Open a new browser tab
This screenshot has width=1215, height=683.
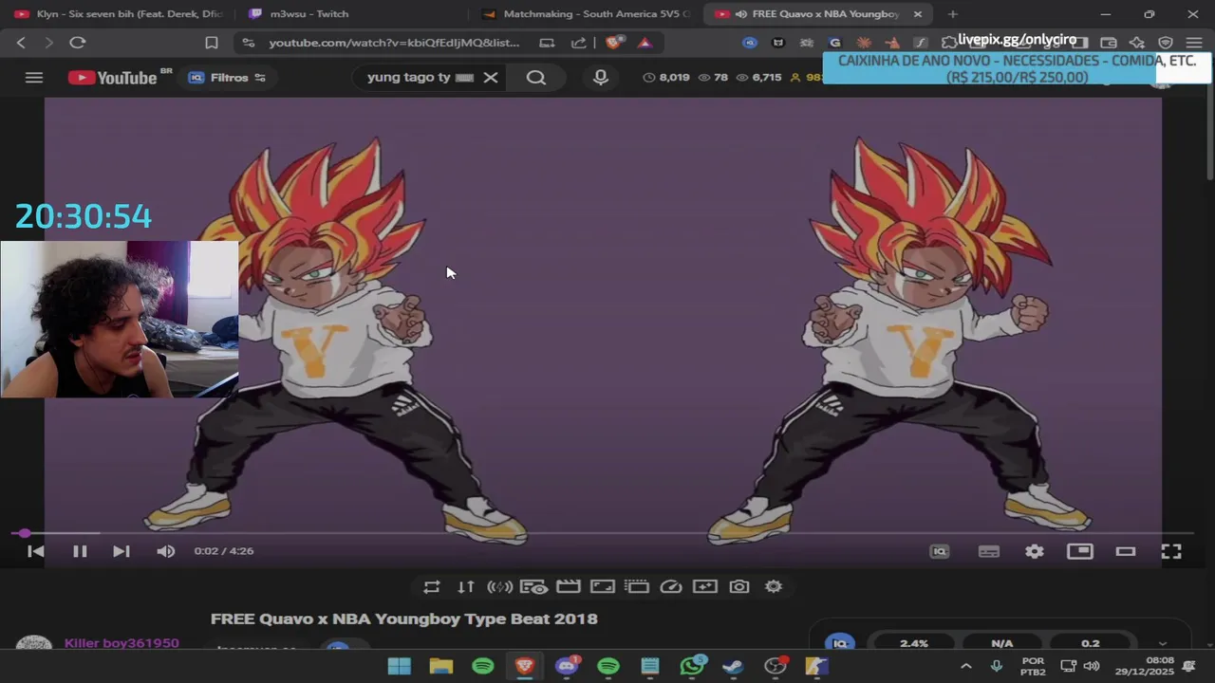click(x=953, y=14)
